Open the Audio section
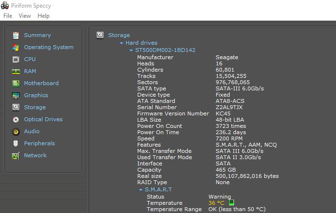336x213 pixels. click(32, 131)
